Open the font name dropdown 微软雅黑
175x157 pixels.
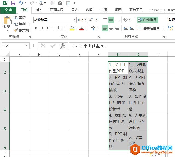click(x=74, y=20)
